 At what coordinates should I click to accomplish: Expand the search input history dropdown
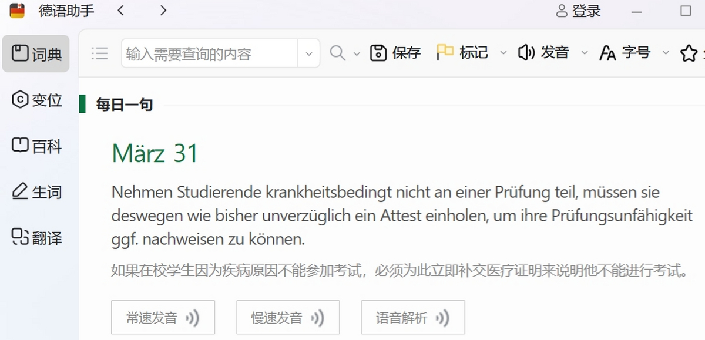point(309,53)
